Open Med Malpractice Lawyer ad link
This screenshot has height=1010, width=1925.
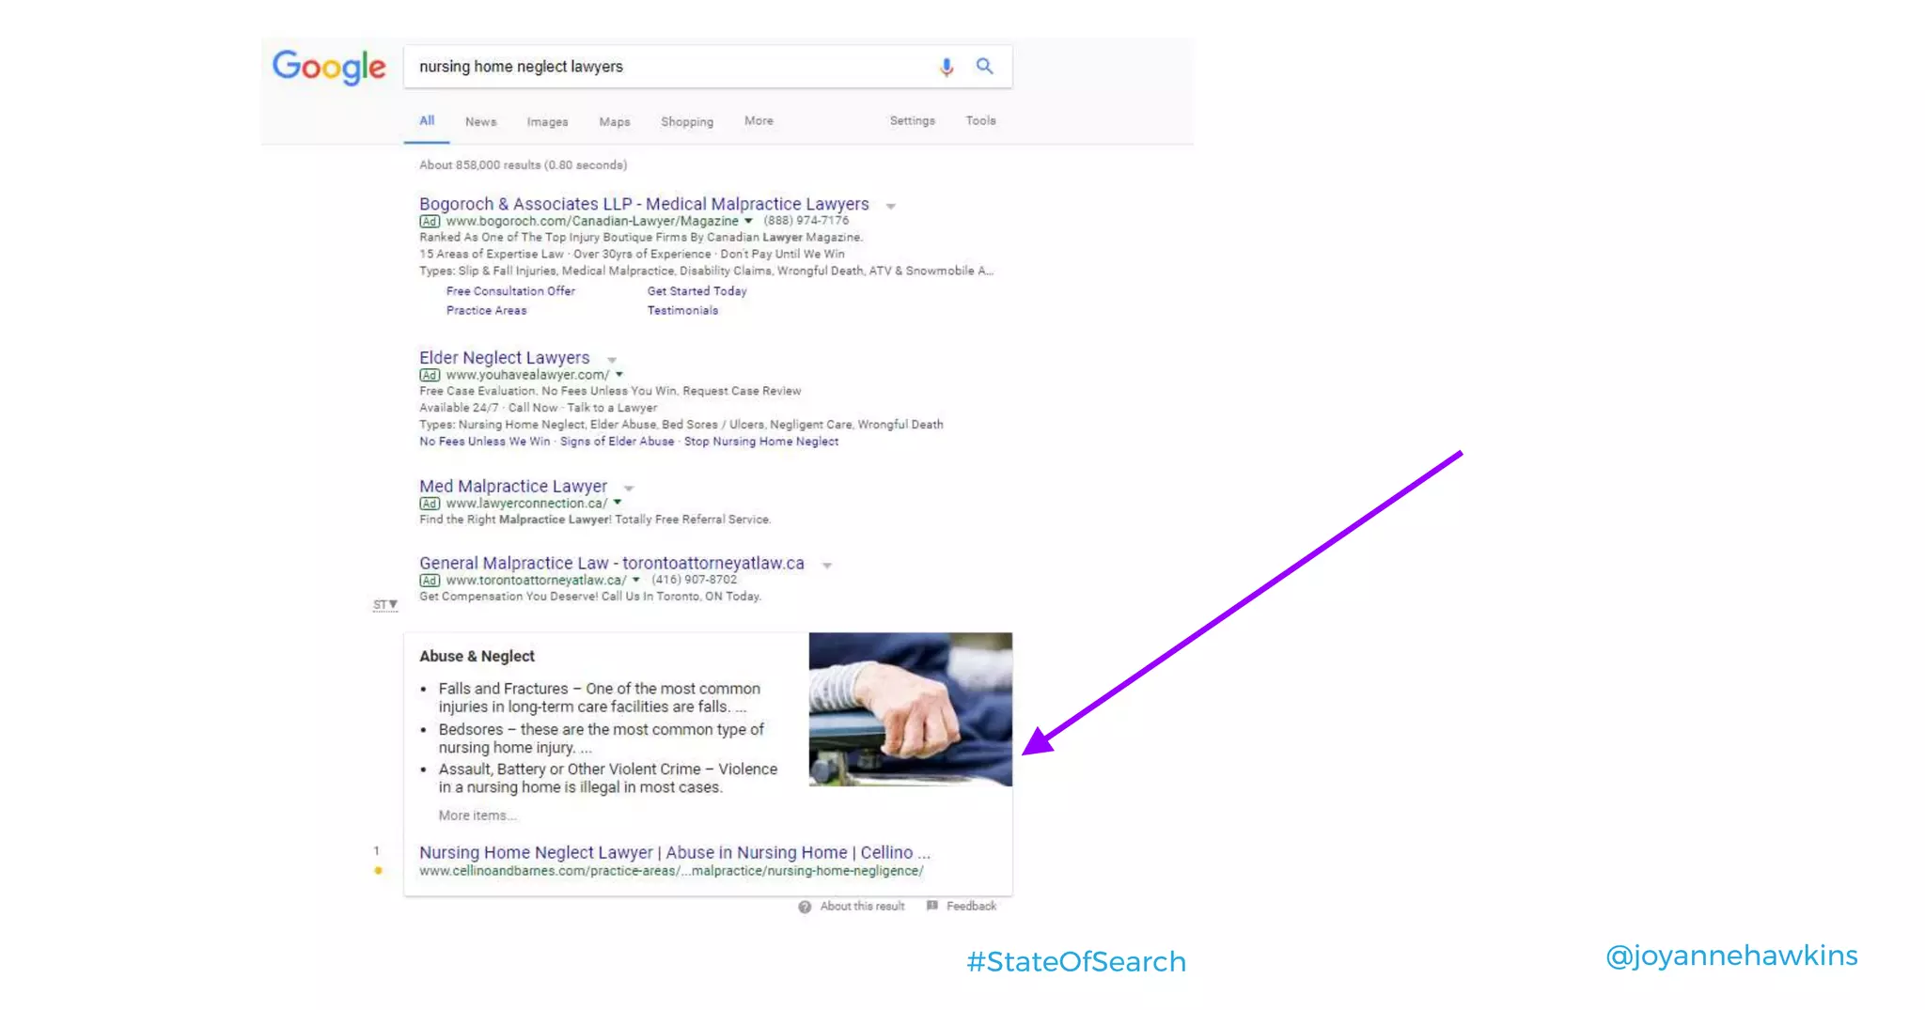coord(513,486)
